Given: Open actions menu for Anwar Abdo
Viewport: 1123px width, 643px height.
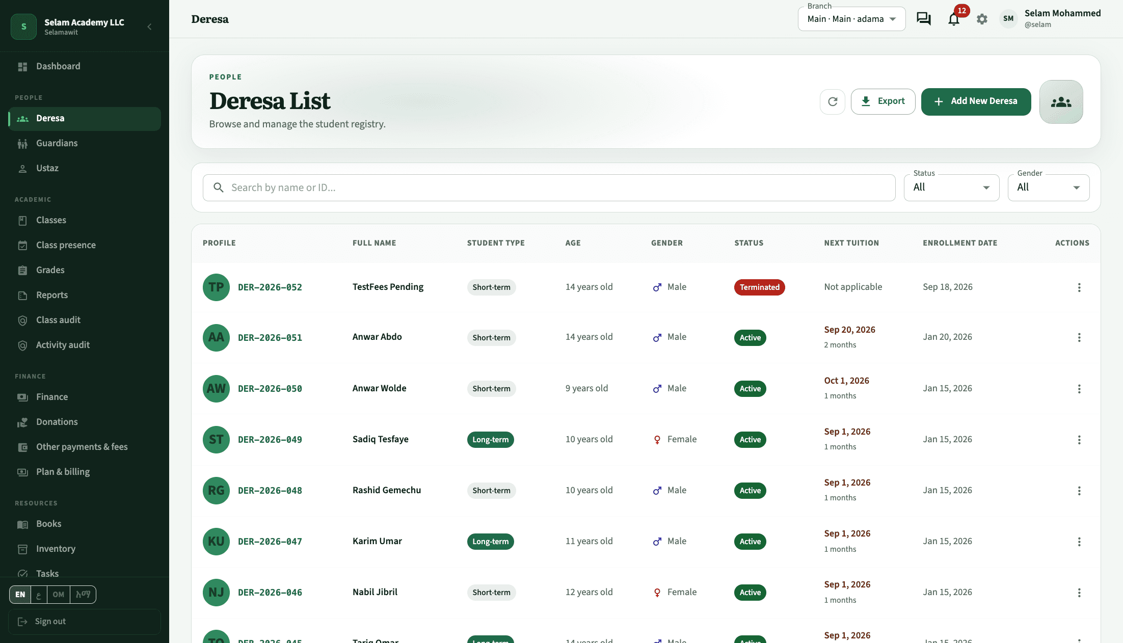Looking at the screenshot, I should (x=1079, y=337).
